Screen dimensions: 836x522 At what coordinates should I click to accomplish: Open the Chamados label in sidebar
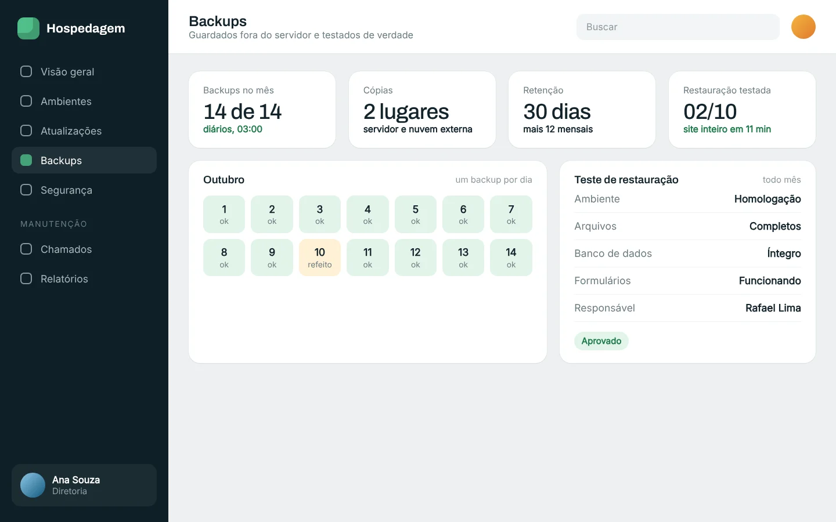pos(66,249)
